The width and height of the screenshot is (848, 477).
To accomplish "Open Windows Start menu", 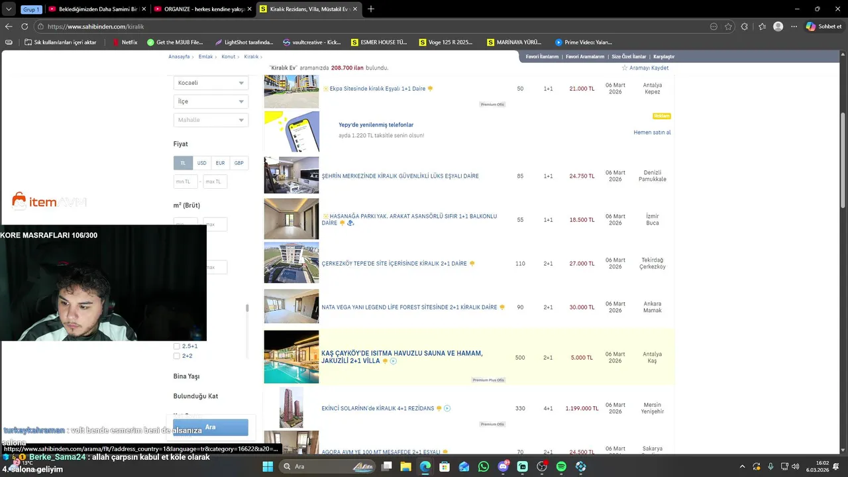I will tap(268, 466).
